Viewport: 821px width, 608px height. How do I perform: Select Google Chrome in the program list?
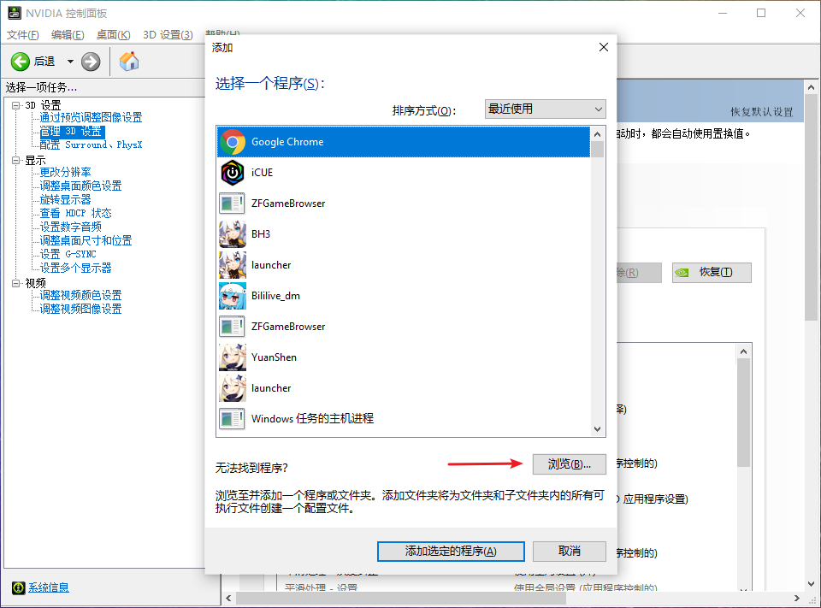(287, 142)
